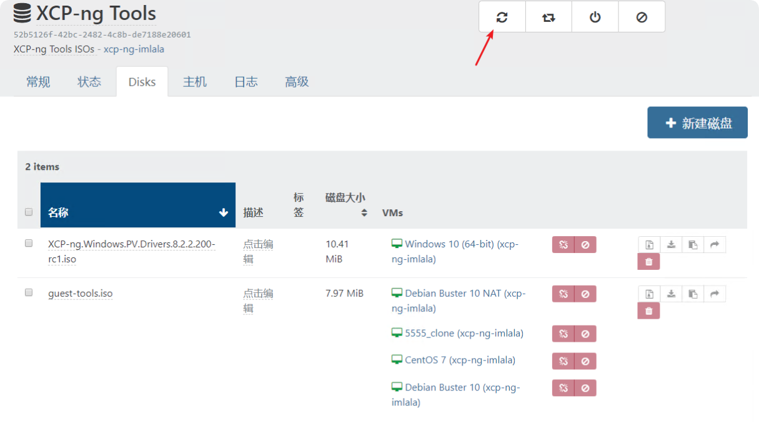Open the 常规 tab
Image resolution: width=759 pixels, height=423 pixels.
coord(38,82)
